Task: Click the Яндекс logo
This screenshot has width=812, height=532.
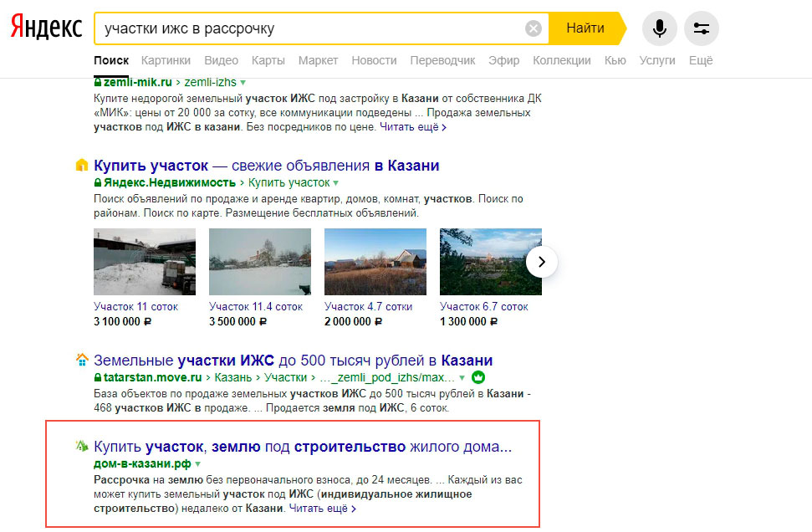Action: point(47,27)
